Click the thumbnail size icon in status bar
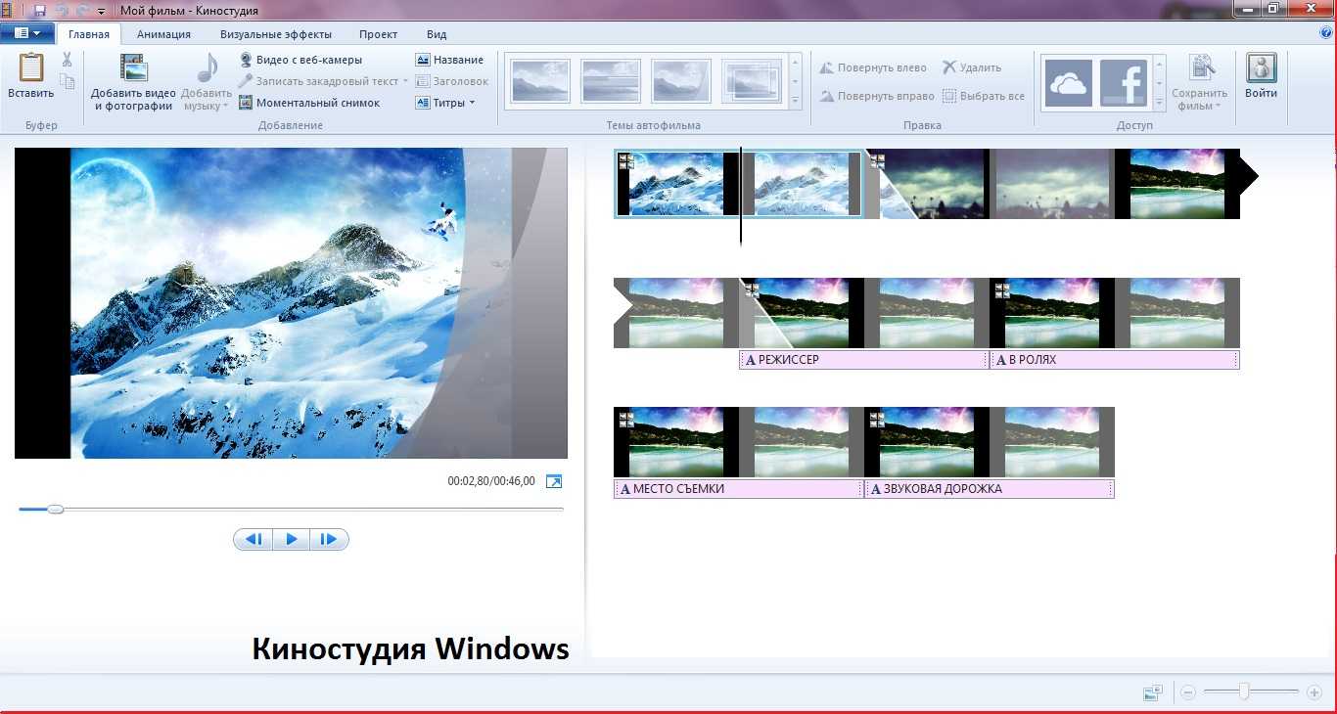The width and height of the screenshot is (1337, 714). coord(1153,692)
